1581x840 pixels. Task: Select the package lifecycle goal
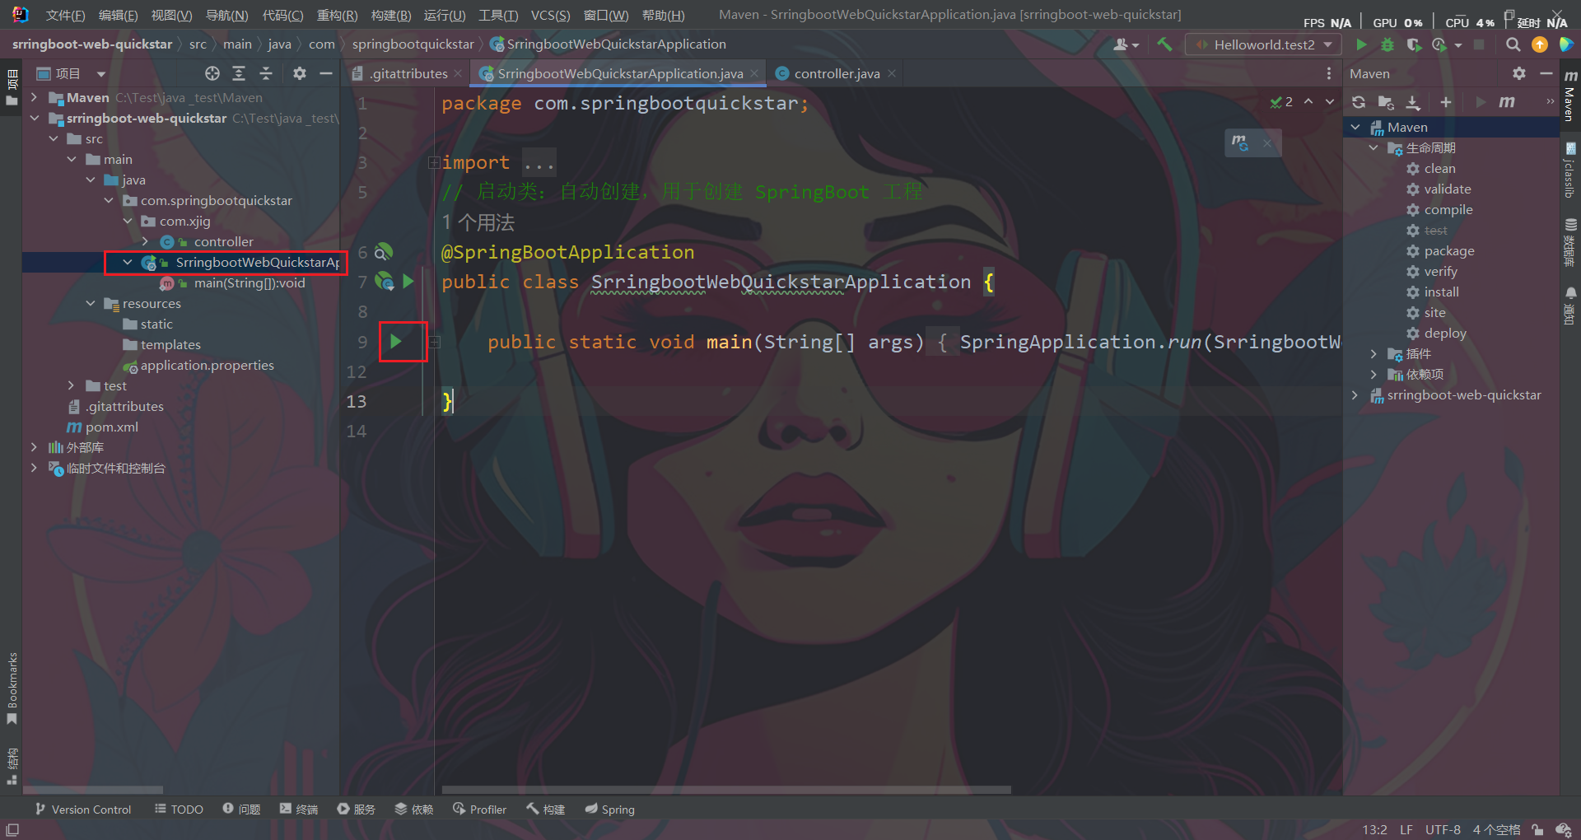[1449, 251]
